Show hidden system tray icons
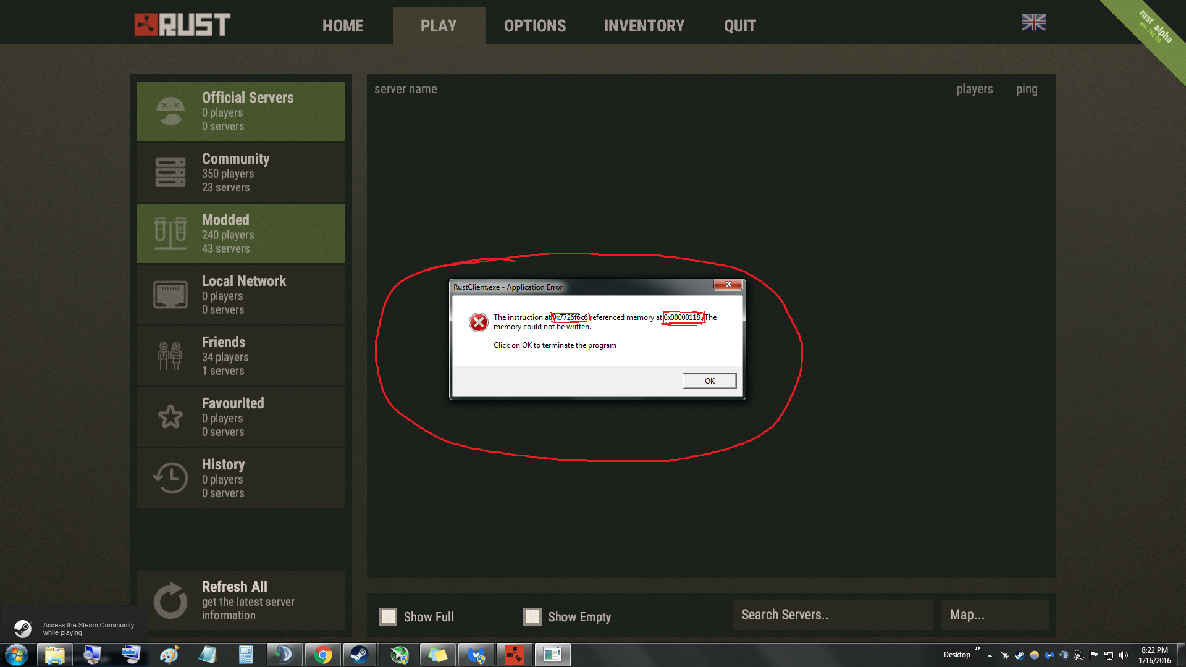 [x=990, y=655]
